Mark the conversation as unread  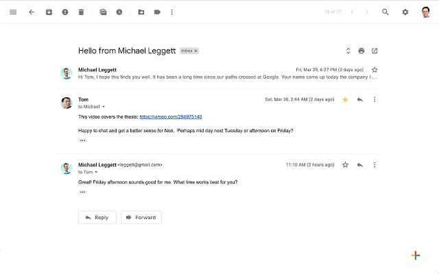click(x=103, y=12)
